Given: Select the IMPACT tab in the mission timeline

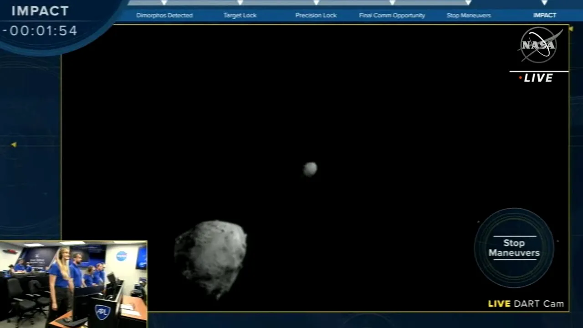Looking at the screenshot, I should pyautogui.click(x=545, y=15).
